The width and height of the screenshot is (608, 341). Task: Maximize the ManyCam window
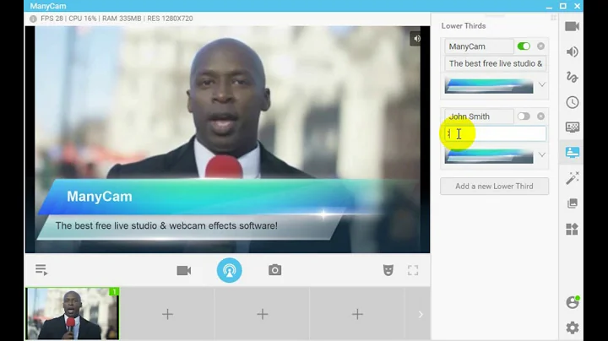(563, 6)
